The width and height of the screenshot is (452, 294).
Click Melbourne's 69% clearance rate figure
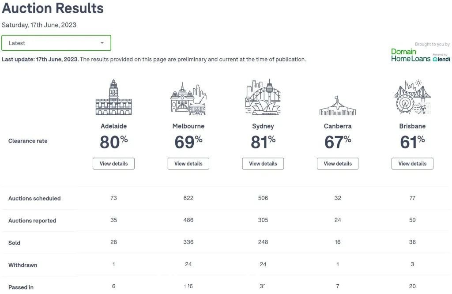click(188, 142)
